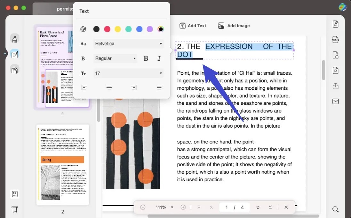Select page 2 thumbnail in the sidebar
The width and height of the screenshot is (351, 218).
[x=63, y=164]
